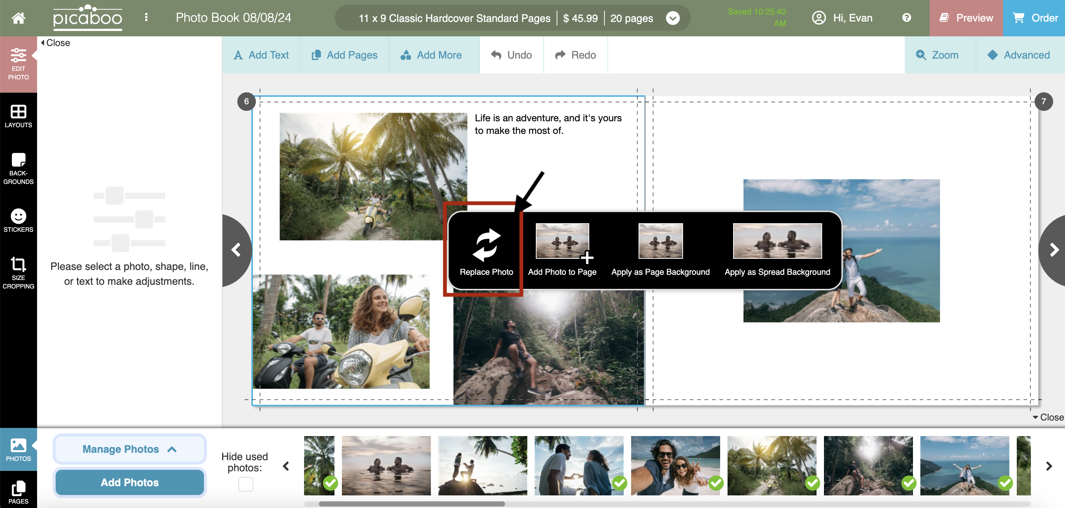The image size is (1065, 508).
Task: Open the Edit Photo sidebar panel
Action: 18,64
